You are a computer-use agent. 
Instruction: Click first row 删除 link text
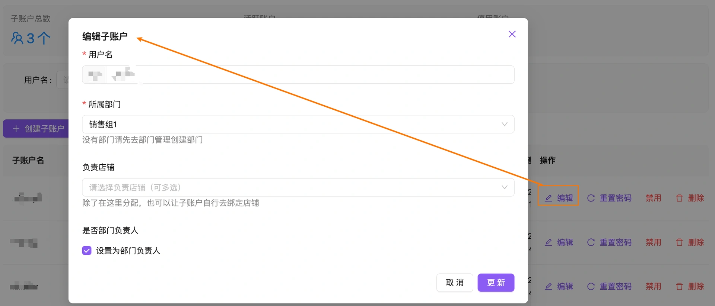point(696,198)
